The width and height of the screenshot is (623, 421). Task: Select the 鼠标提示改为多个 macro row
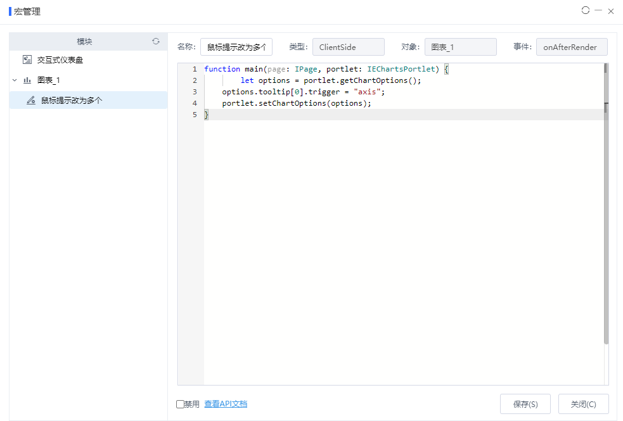click(x=88, y=100)
